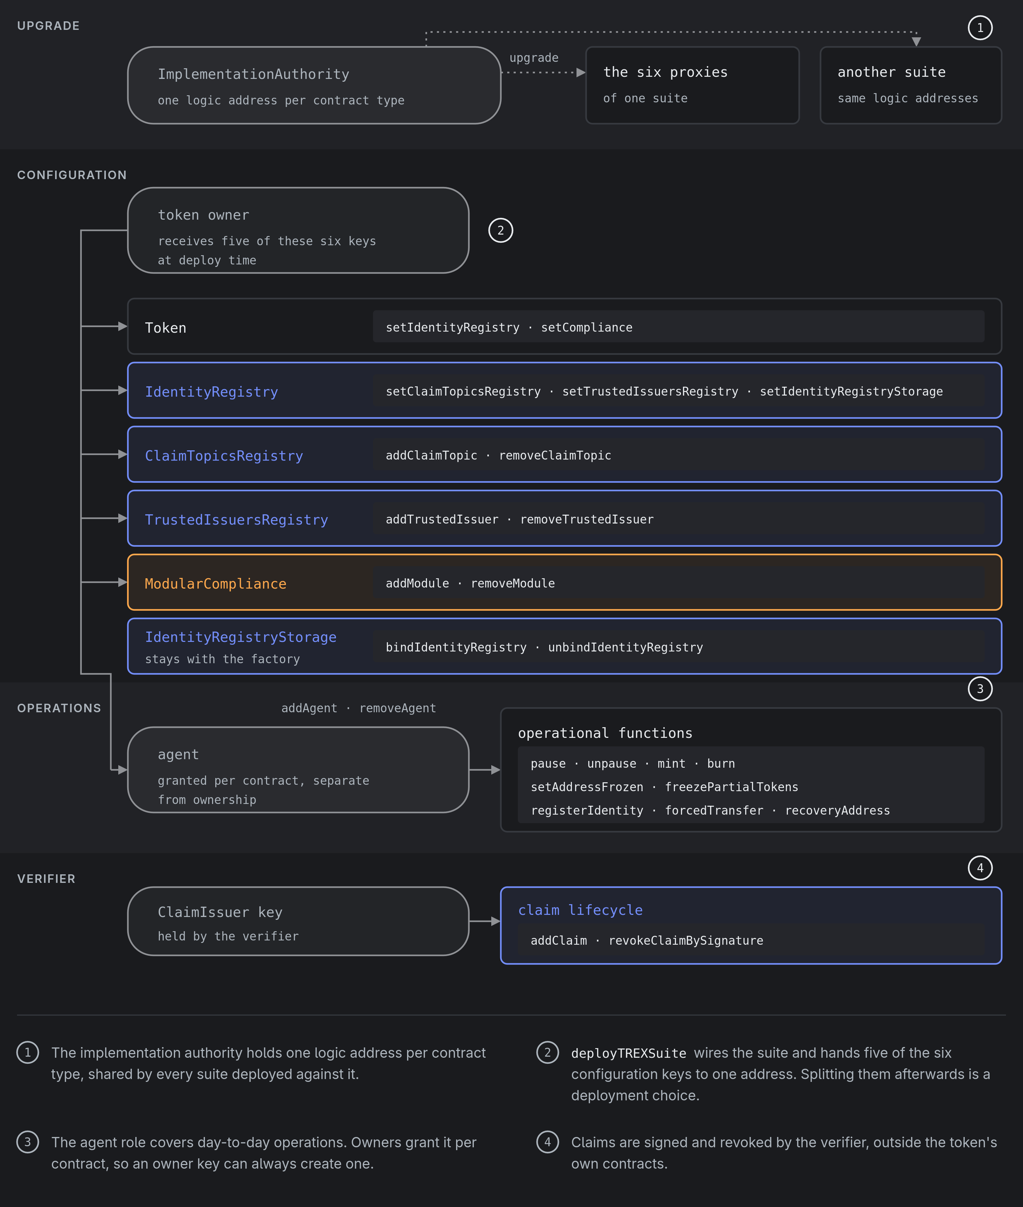Select the "agent" box title

coord(178,754)
